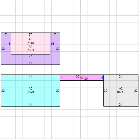Click the 27 dimension below the pink area
This screenshot has width=139, height=139.
pyautogui.click(x=30, y=56)
